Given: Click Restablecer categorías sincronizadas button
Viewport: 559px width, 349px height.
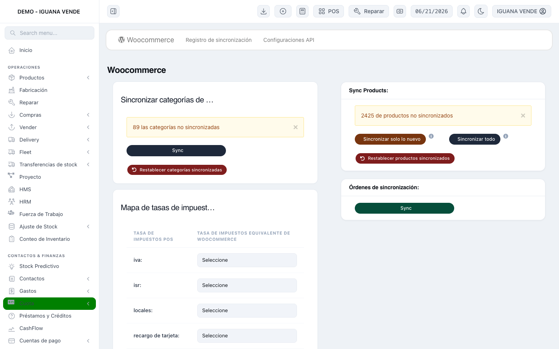Looking at the screenshot, I should point(177,170).
